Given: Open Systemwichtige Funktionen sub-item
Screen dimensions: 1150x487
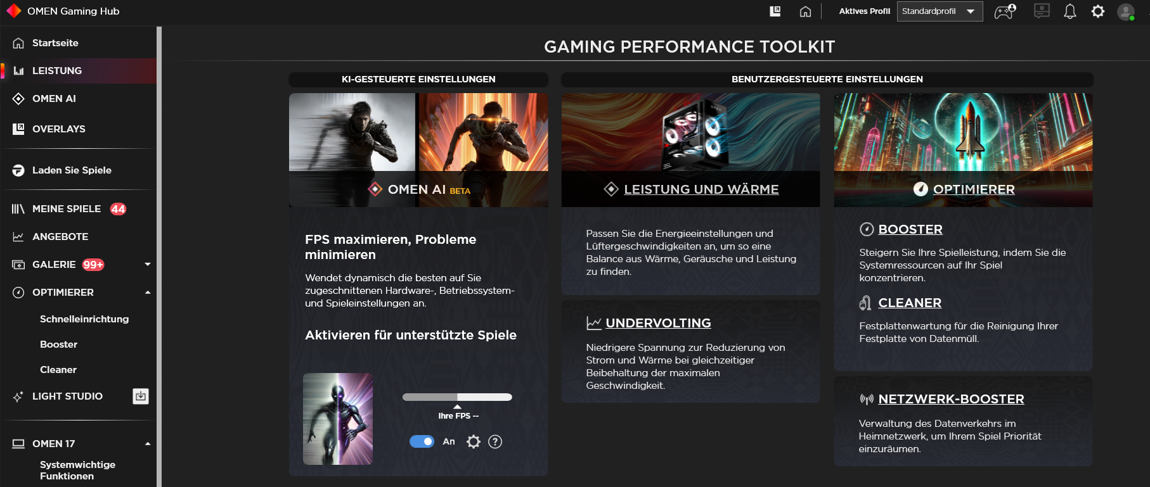Looking at the screenshot, I should (x=77, y=471).
